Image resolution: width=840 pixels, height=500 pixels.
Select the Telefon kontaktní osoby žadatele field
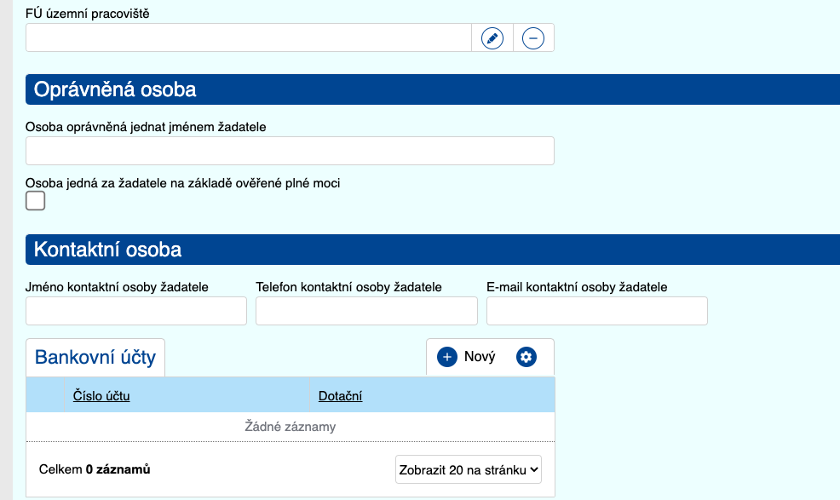(x=366, y=311)
